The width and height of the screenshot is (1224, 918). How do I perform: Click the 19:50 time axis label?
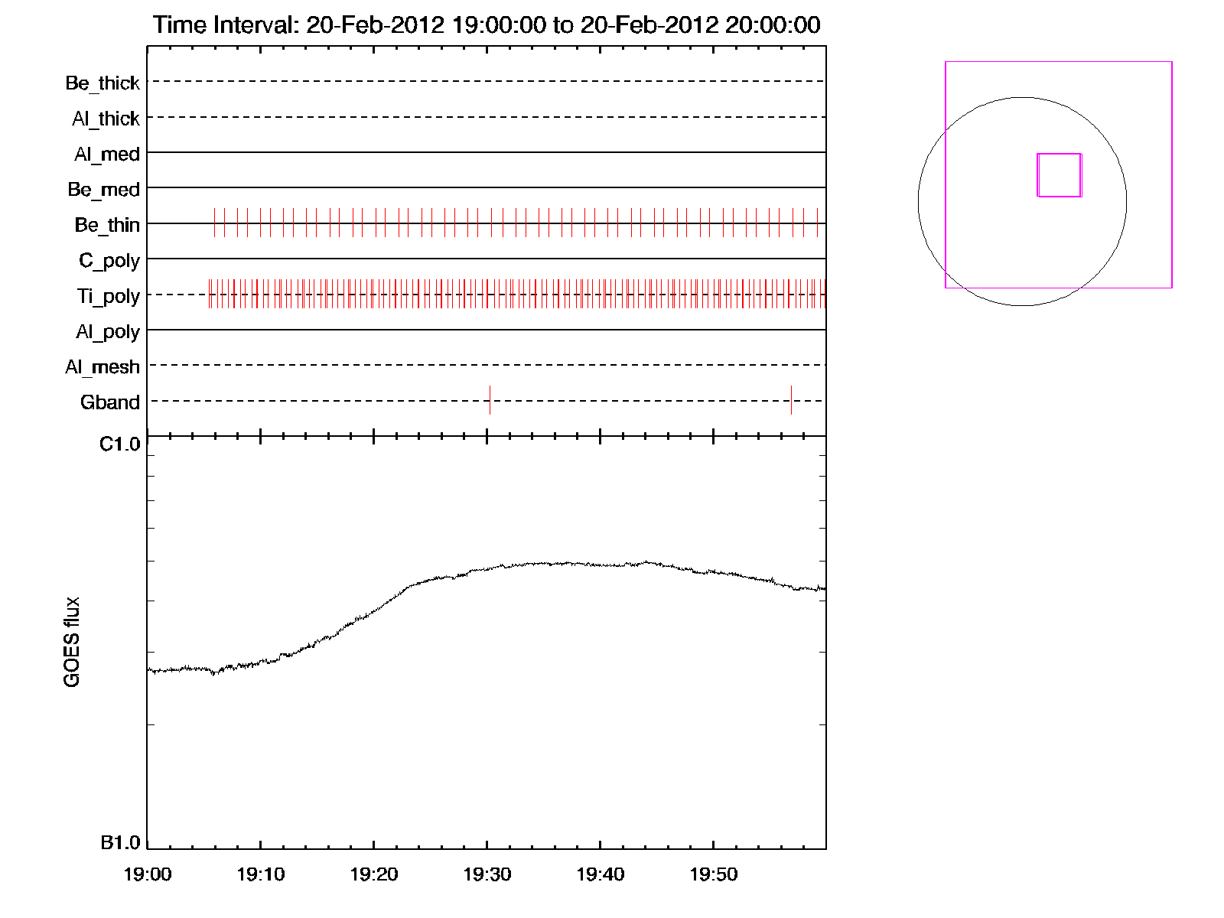click(x=714, y=874)
